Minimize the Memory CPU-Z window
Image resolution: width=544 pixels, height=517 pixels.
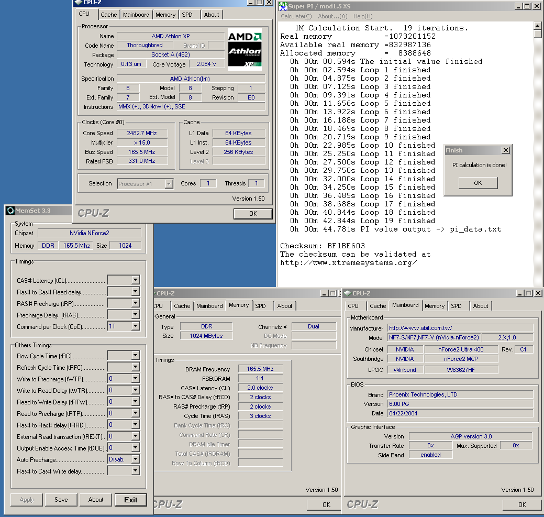(324, 293)
